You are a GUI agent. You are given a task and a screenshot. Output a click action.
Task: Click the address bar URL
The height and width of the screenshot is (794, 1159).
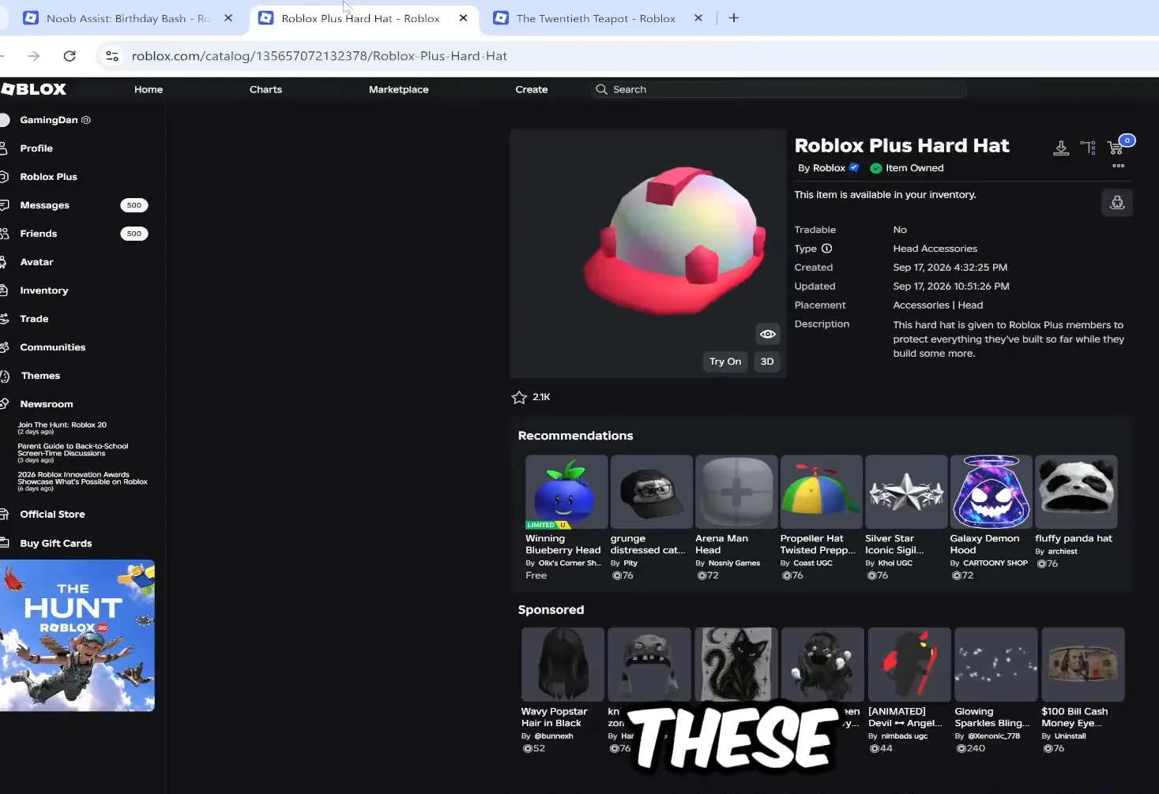[319, 56]
